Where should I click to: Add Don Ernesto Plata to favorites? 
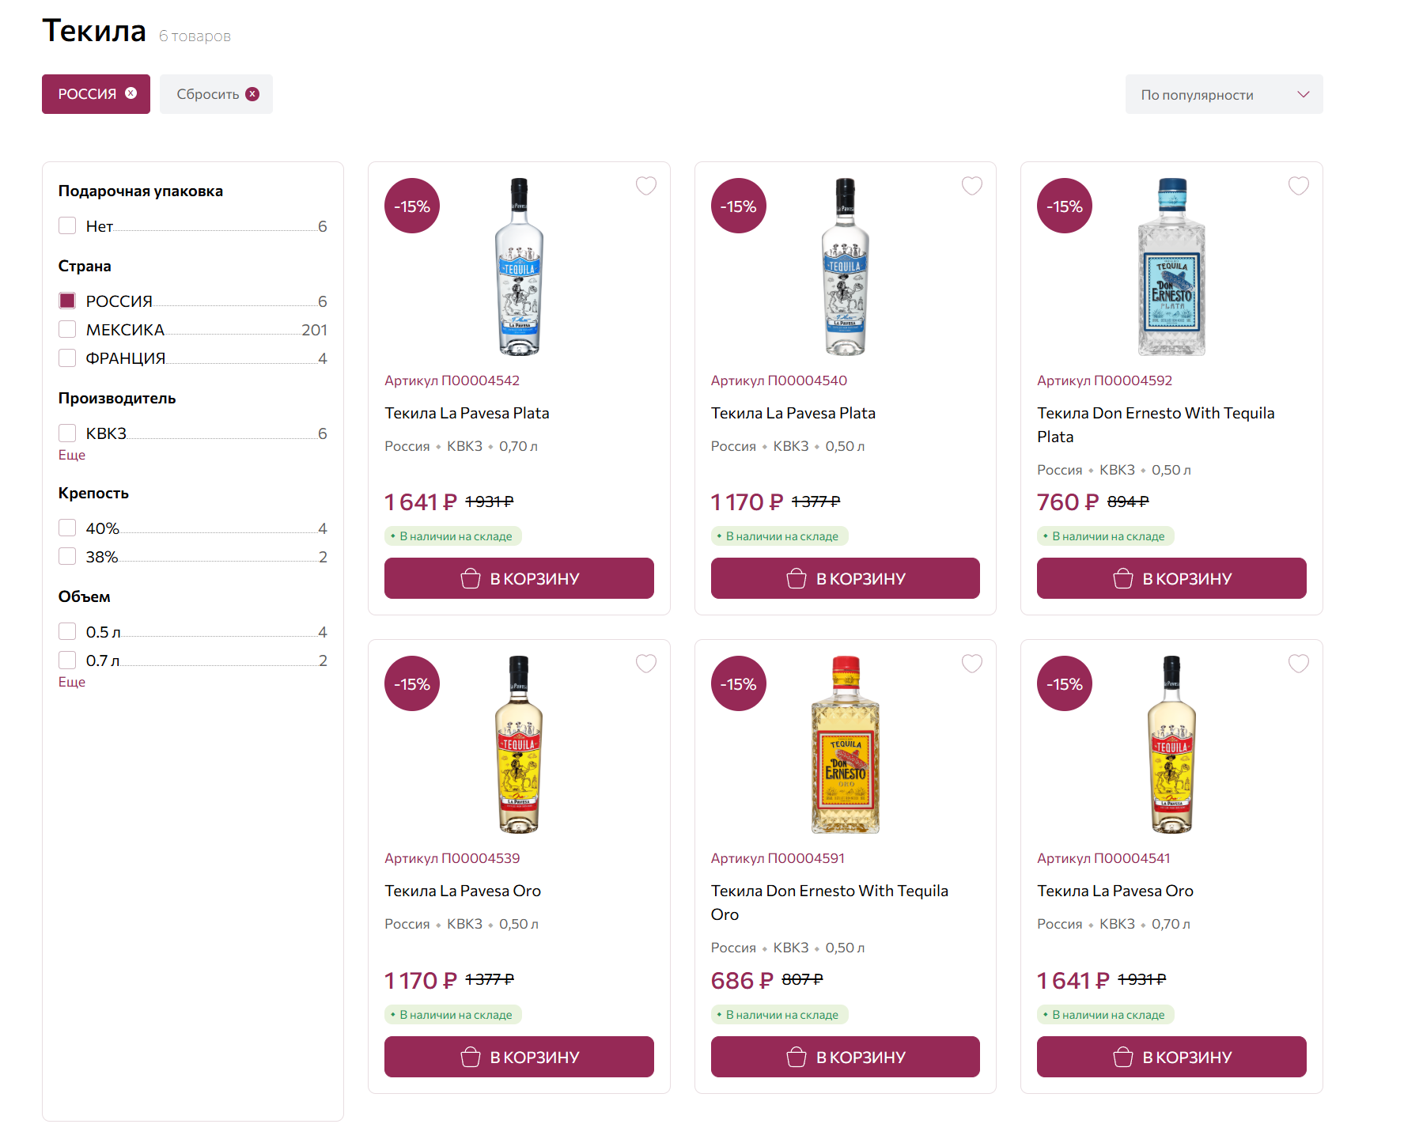pyautogui.click(x=1298, y=186)
